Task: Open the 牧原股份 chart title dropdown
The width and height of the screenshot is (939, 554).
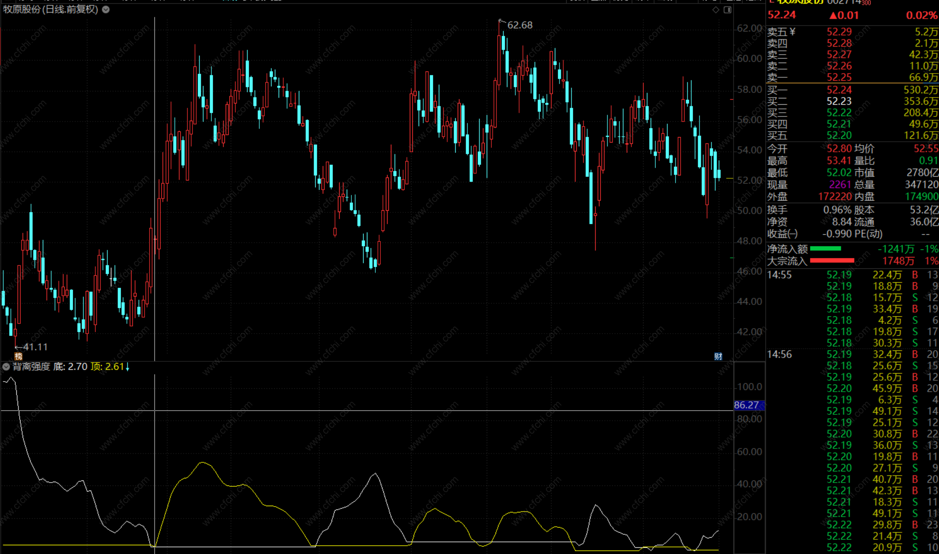Action: tap(106, 10)
